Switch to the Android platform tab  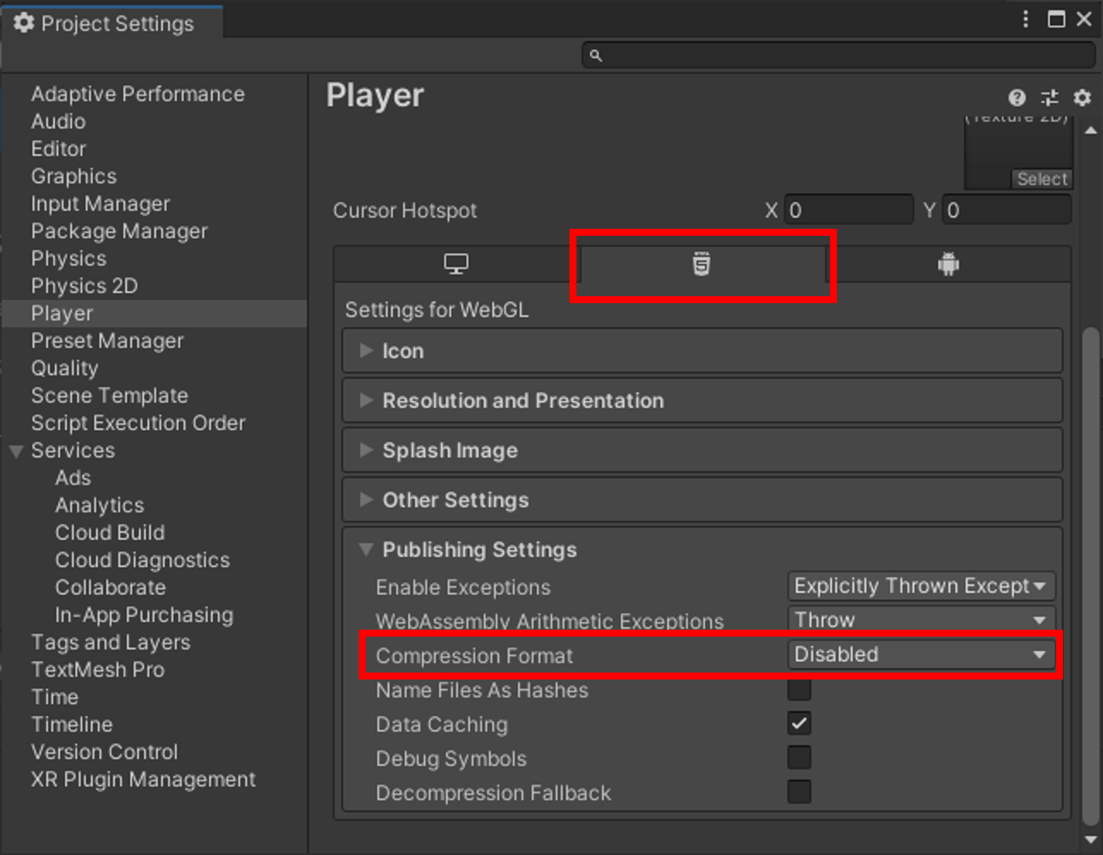pos(948,264)
